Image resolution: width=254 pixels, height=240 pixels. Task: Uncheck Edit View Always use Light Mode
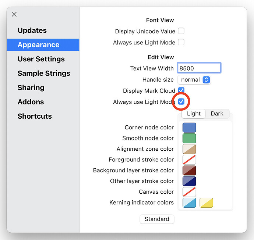point(181,101)
